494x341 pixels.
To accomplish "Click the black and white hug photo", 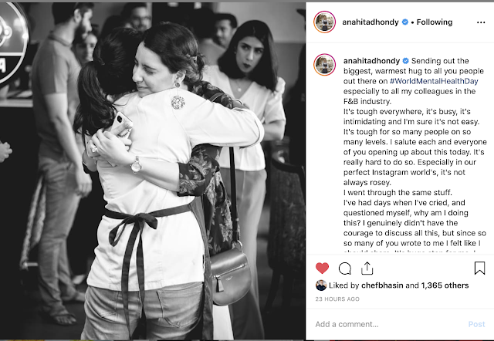I will coord(153,171).
